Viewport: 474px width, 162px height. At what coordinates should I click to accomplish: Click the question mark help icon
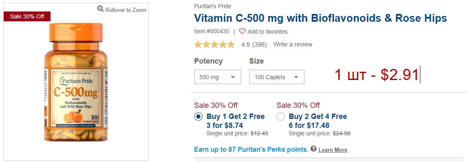313,149
